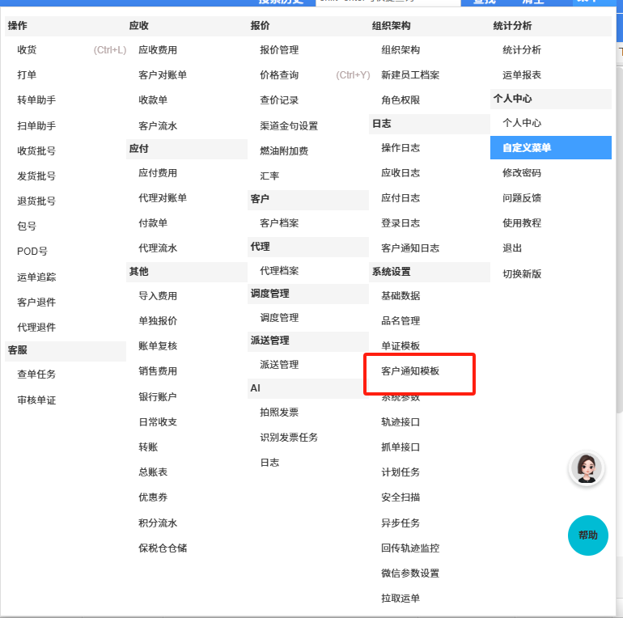
Task: Open 收货 under 操作
Action: [27, 50]
